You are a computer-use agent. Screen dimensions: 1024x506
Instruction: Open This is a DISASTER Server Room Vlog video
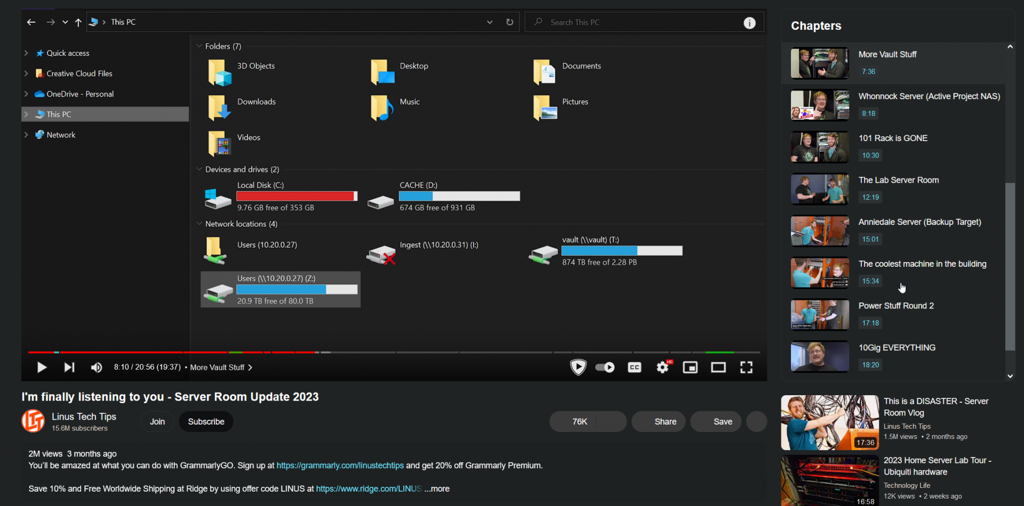click(830, 422)
